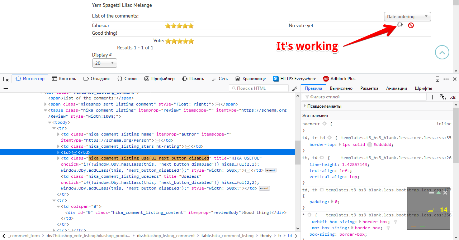Expand the selected td node arrow

(x=58, y=152)
